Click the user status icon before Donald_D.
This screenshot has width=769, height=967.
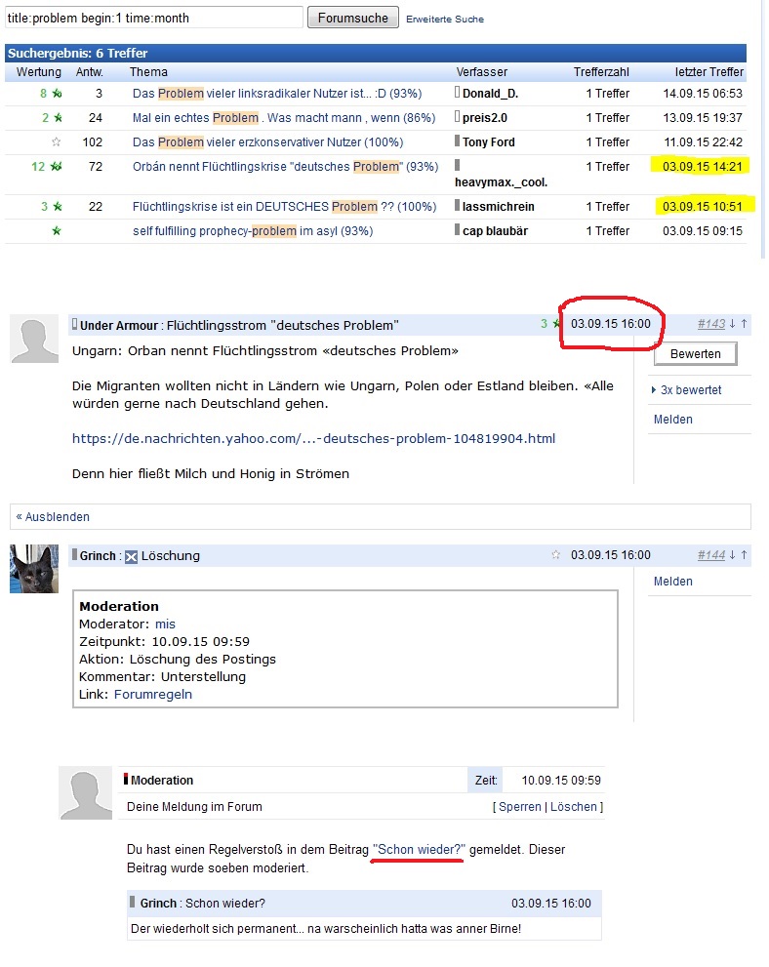coord(457,93)
